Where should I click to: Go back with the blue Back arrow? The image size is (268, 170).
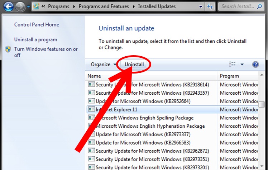(8, 7)
